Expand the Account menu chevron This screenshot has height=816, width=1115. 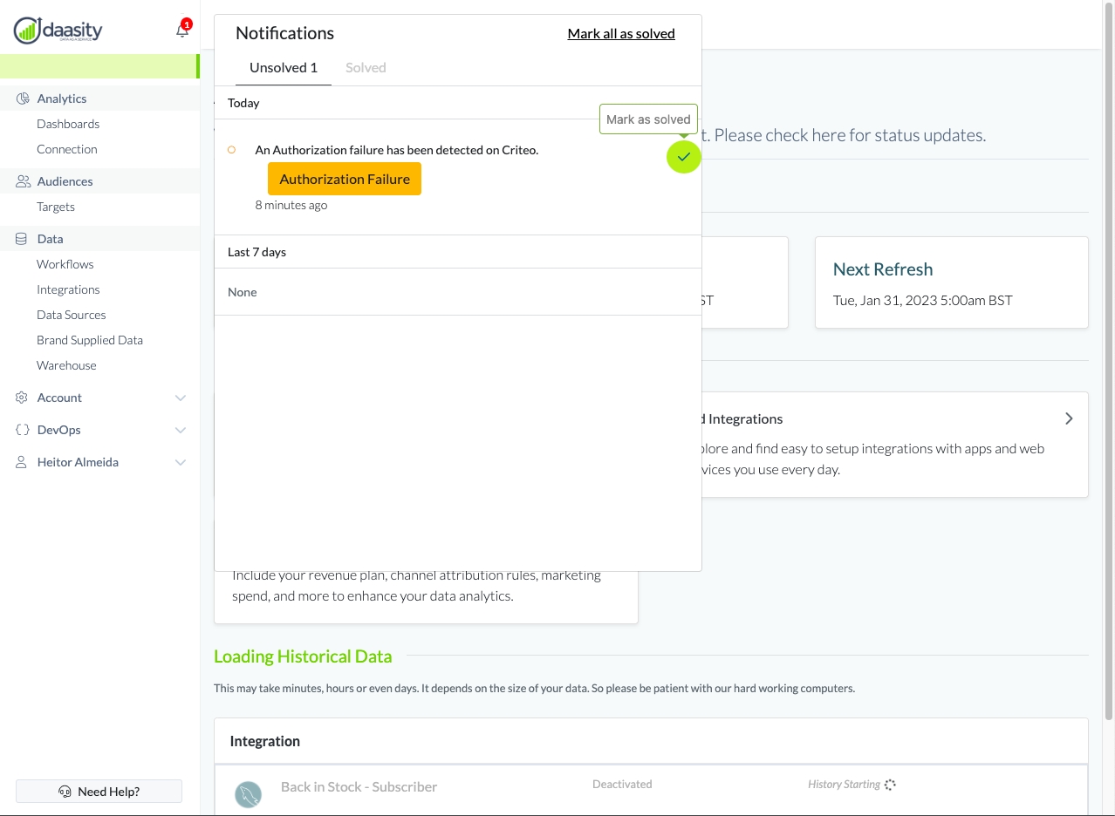(x=181, y=398)
